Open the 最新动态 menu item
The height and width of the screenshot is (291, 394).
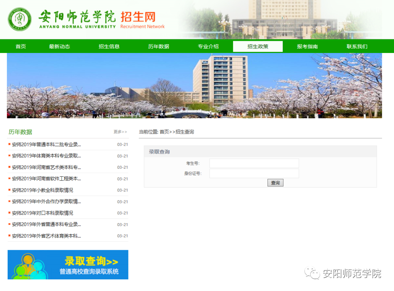coord(59,46)
